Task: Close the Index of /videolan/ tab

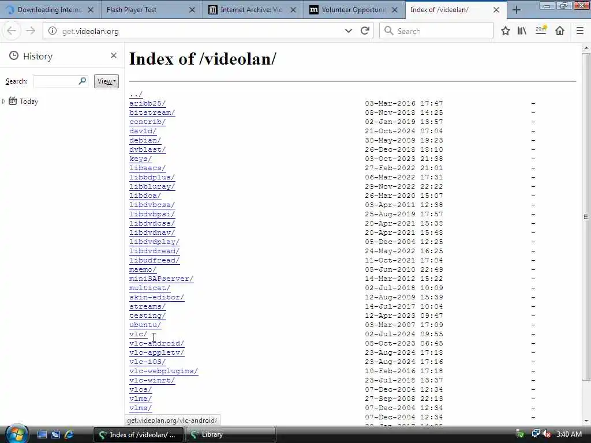Action: tap(496, 10)
